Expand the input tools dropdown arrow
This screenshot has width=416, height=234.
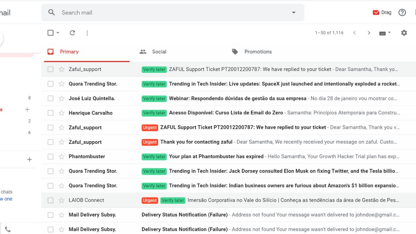(389, 33)
